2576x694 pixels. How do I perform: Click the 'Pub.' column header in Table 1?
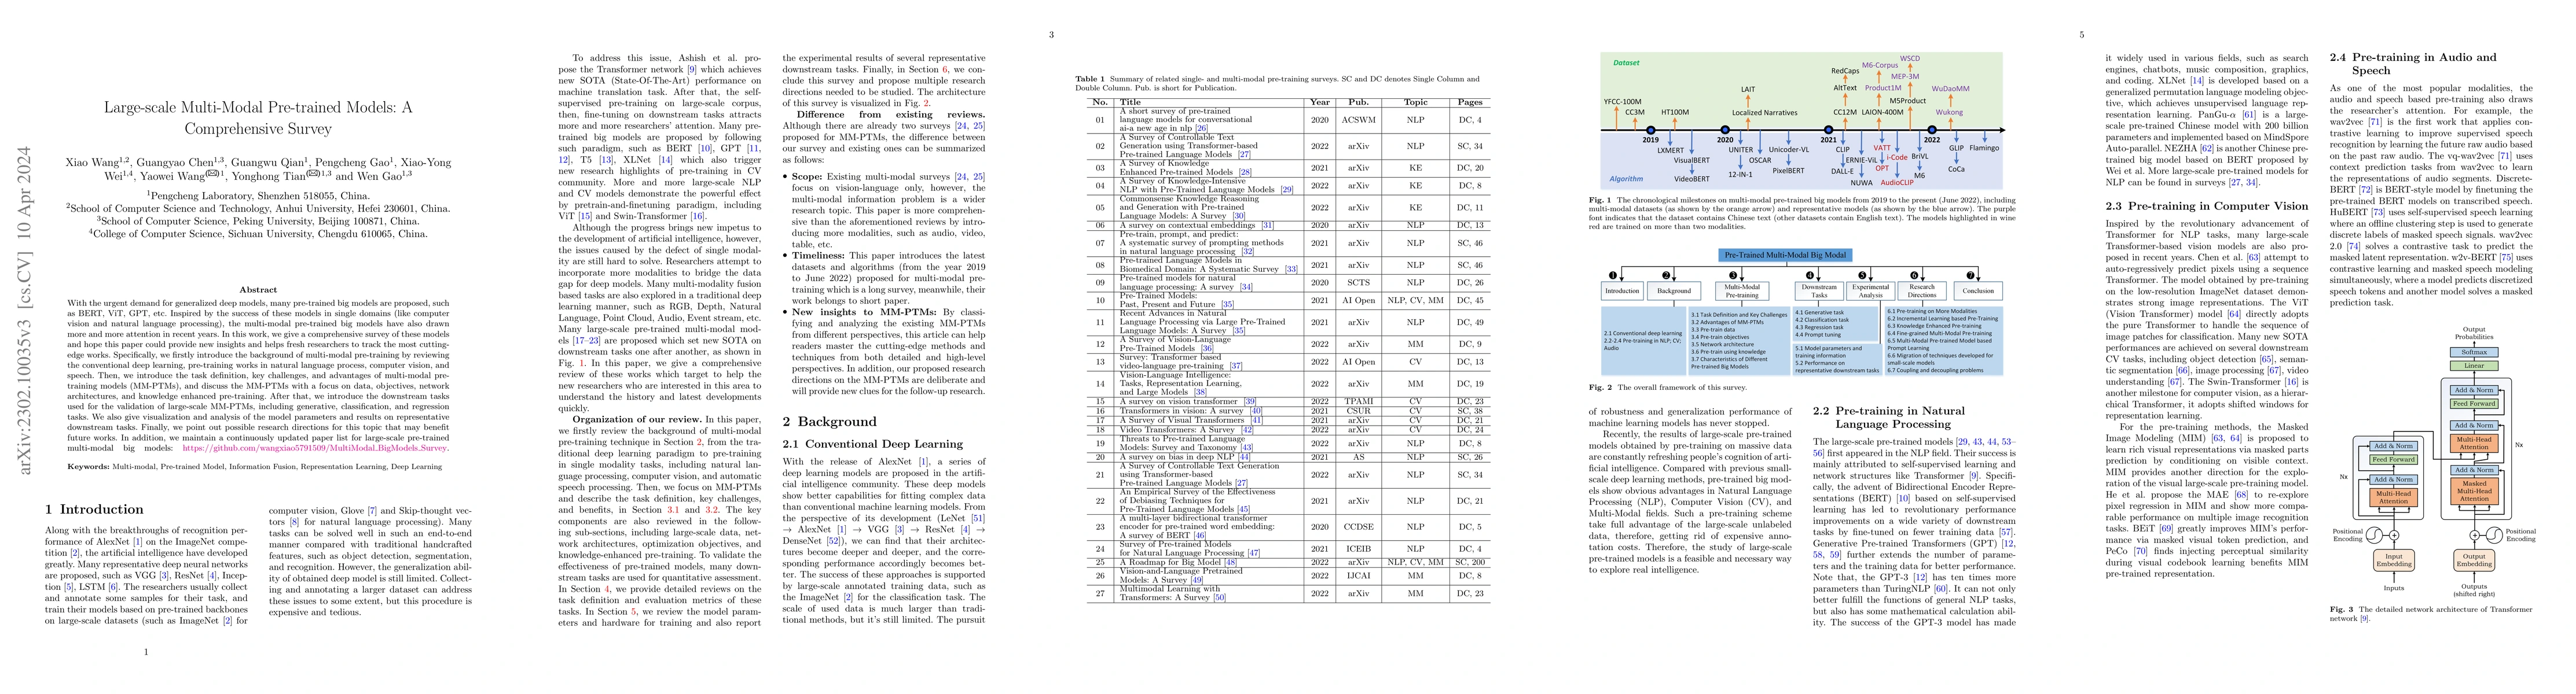point(1358,102)
